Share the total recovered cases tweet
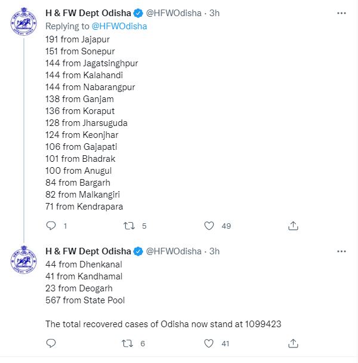358x363 pixels. 293,343
